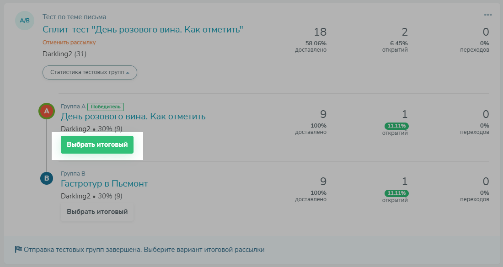
Task: Click 'Отменить рассылку' link
Action: (69, 43)
